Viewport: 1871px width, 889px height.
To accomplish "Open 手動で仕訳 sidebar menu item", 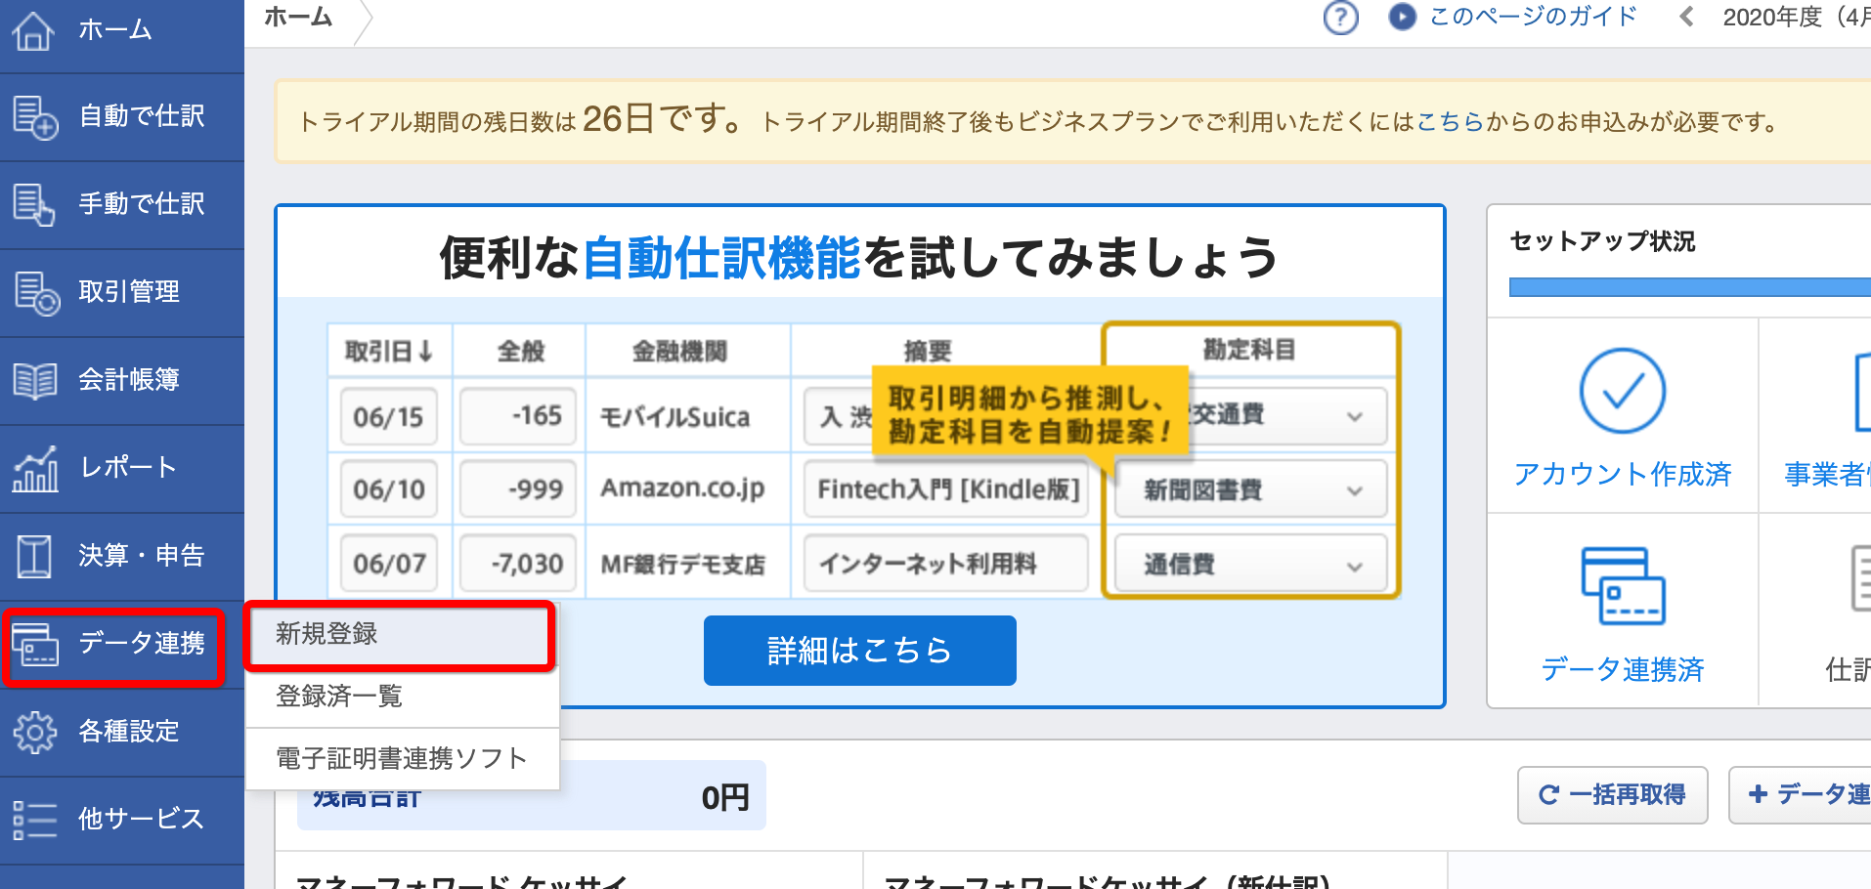I will (122, 205).
